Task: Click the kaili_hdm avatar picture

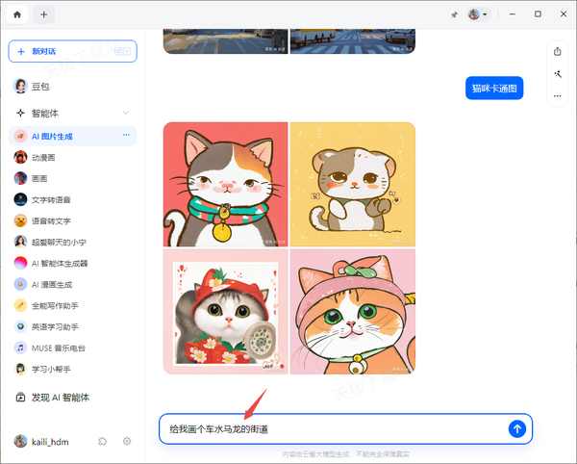Action: tap(20, 442)
